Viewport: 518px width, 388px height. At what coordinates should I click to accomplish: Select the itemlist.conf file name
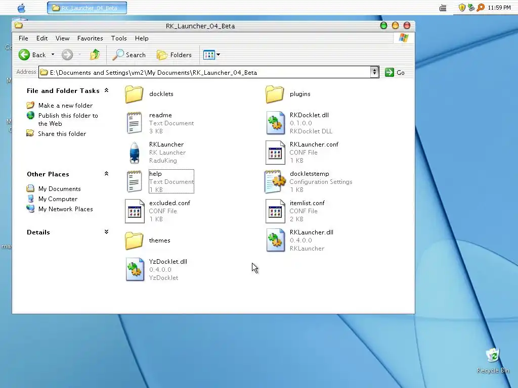coord(307,203)
